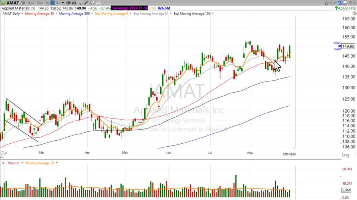Click the favorite star icon
The width and height of the screenshot is (357, 200).
327,3
